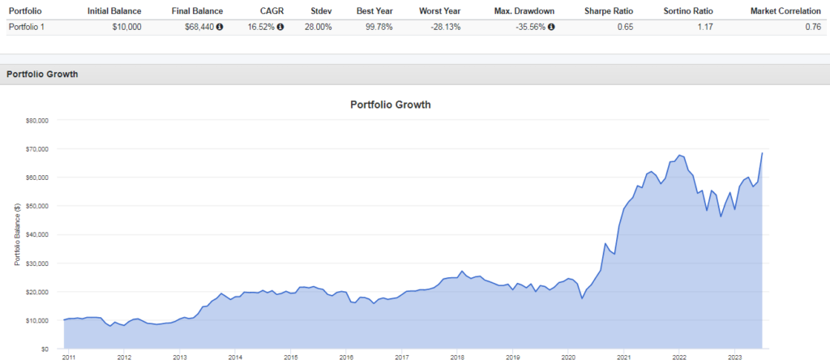The height and width of the screenshot is (364, 830).
Task: Click info icon next to CAGR 16.52%
Action: click(280, 27)
